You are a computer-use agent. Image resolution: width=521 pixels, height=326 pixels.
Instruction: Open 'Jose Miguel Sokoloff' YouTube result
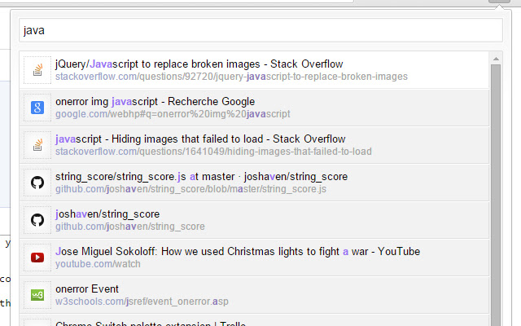(238, 252)
